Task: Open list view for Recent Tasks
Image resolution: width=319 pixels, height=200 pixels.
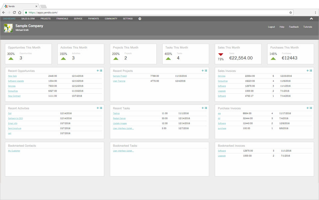Action: 206,108
